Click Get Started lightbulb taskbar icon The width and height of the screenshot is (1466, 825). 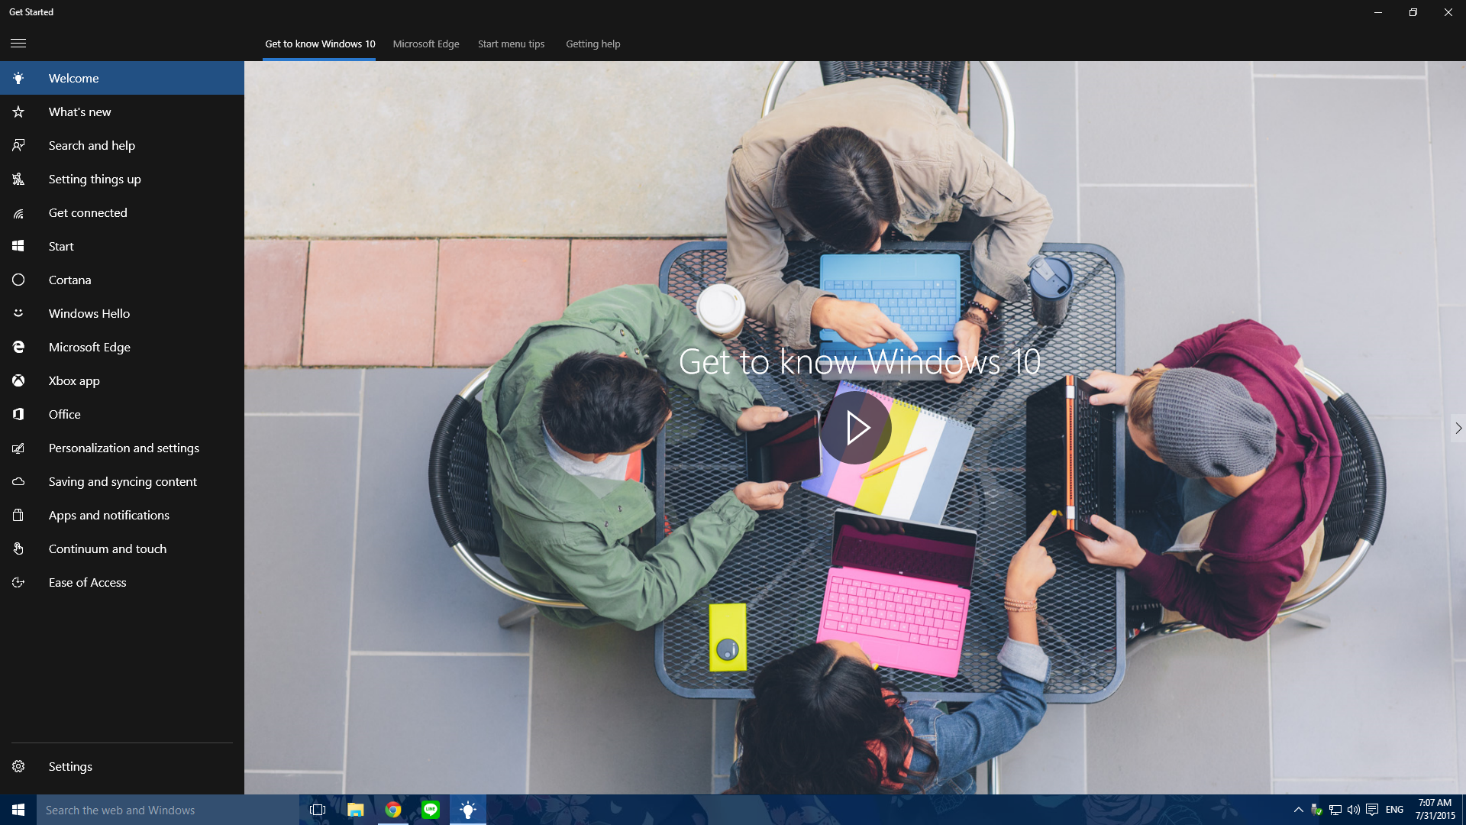click(x=468, y=810)
